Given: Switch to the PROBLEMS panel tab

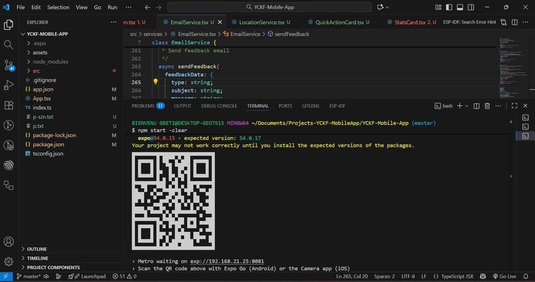Looking at the screenshot, I should click(148, 106).
